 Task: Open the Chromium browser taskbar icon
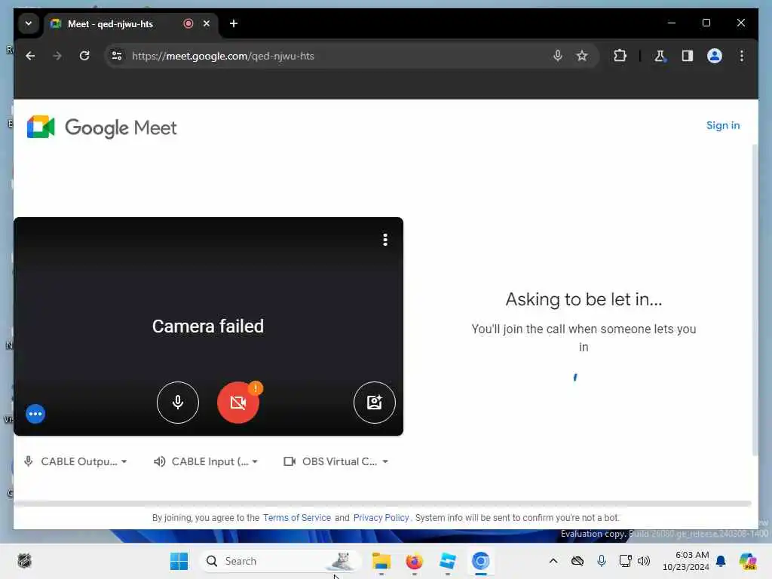(480, 561)
